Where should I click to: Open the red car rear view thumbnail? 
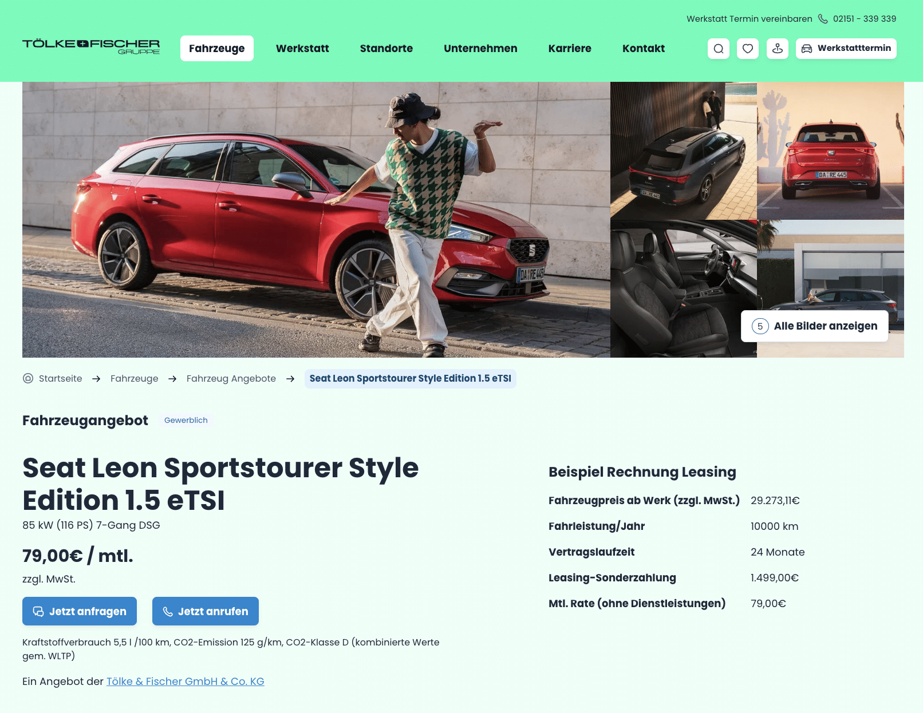[x=830, y=150]
